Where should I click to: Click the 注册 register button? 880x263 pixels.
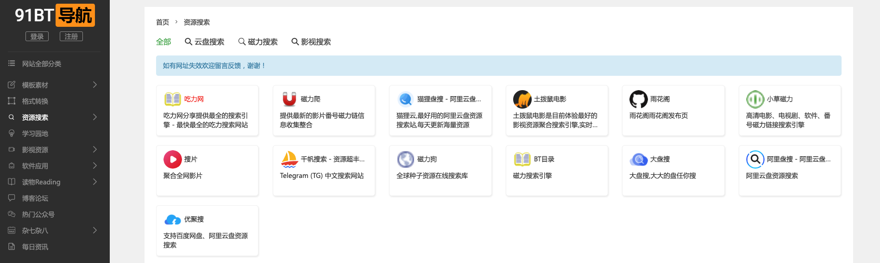(x=71, y=37)
